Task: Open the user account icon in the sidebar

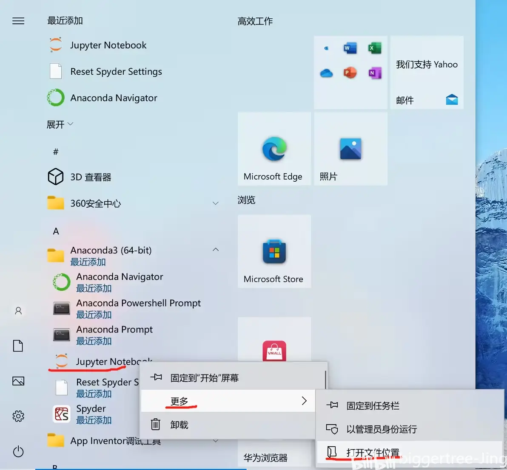Action: (x=18, y=311)
